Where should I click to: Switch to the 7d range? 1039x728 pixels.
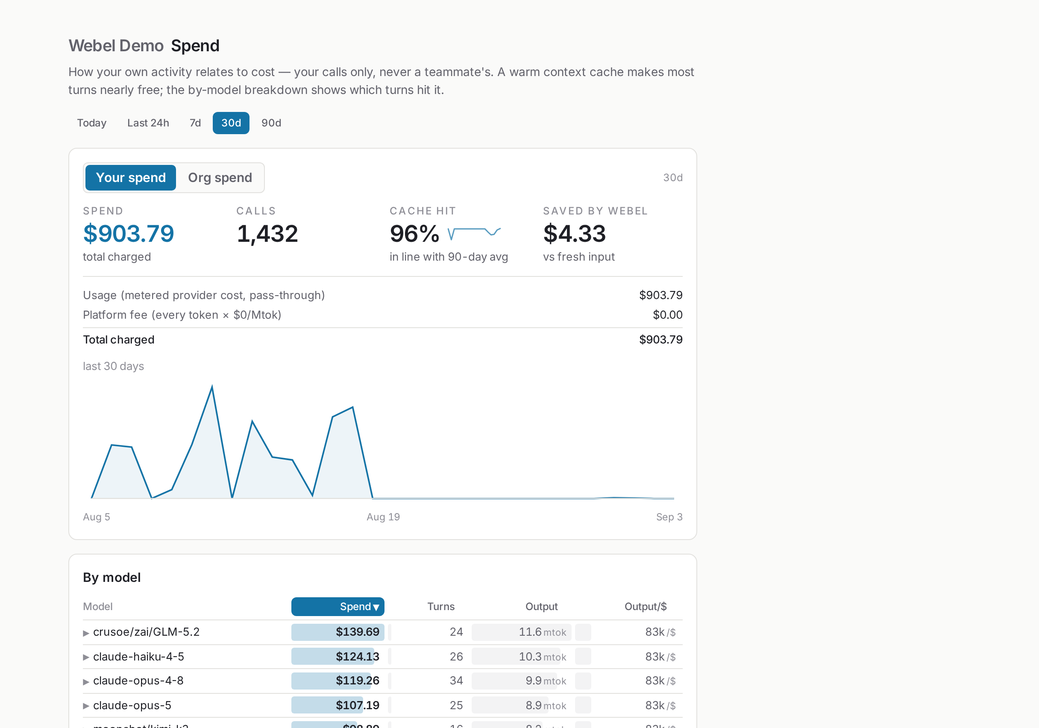[195, 123]
